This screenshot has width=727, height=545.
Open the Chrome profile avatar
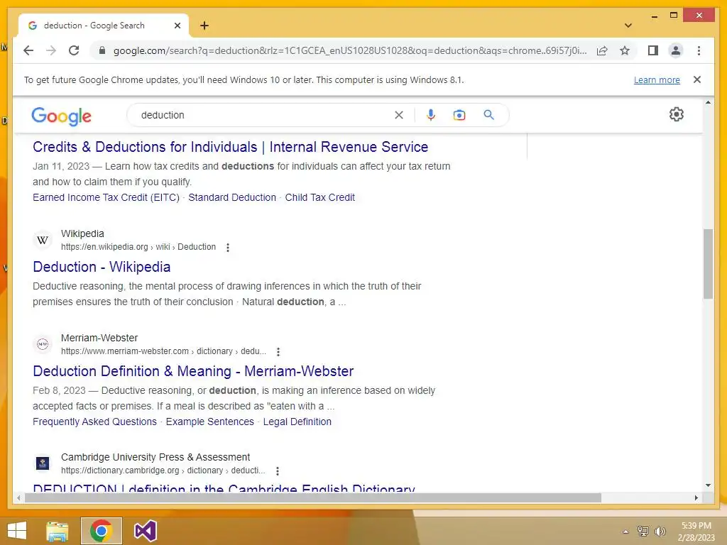[676, 50]
